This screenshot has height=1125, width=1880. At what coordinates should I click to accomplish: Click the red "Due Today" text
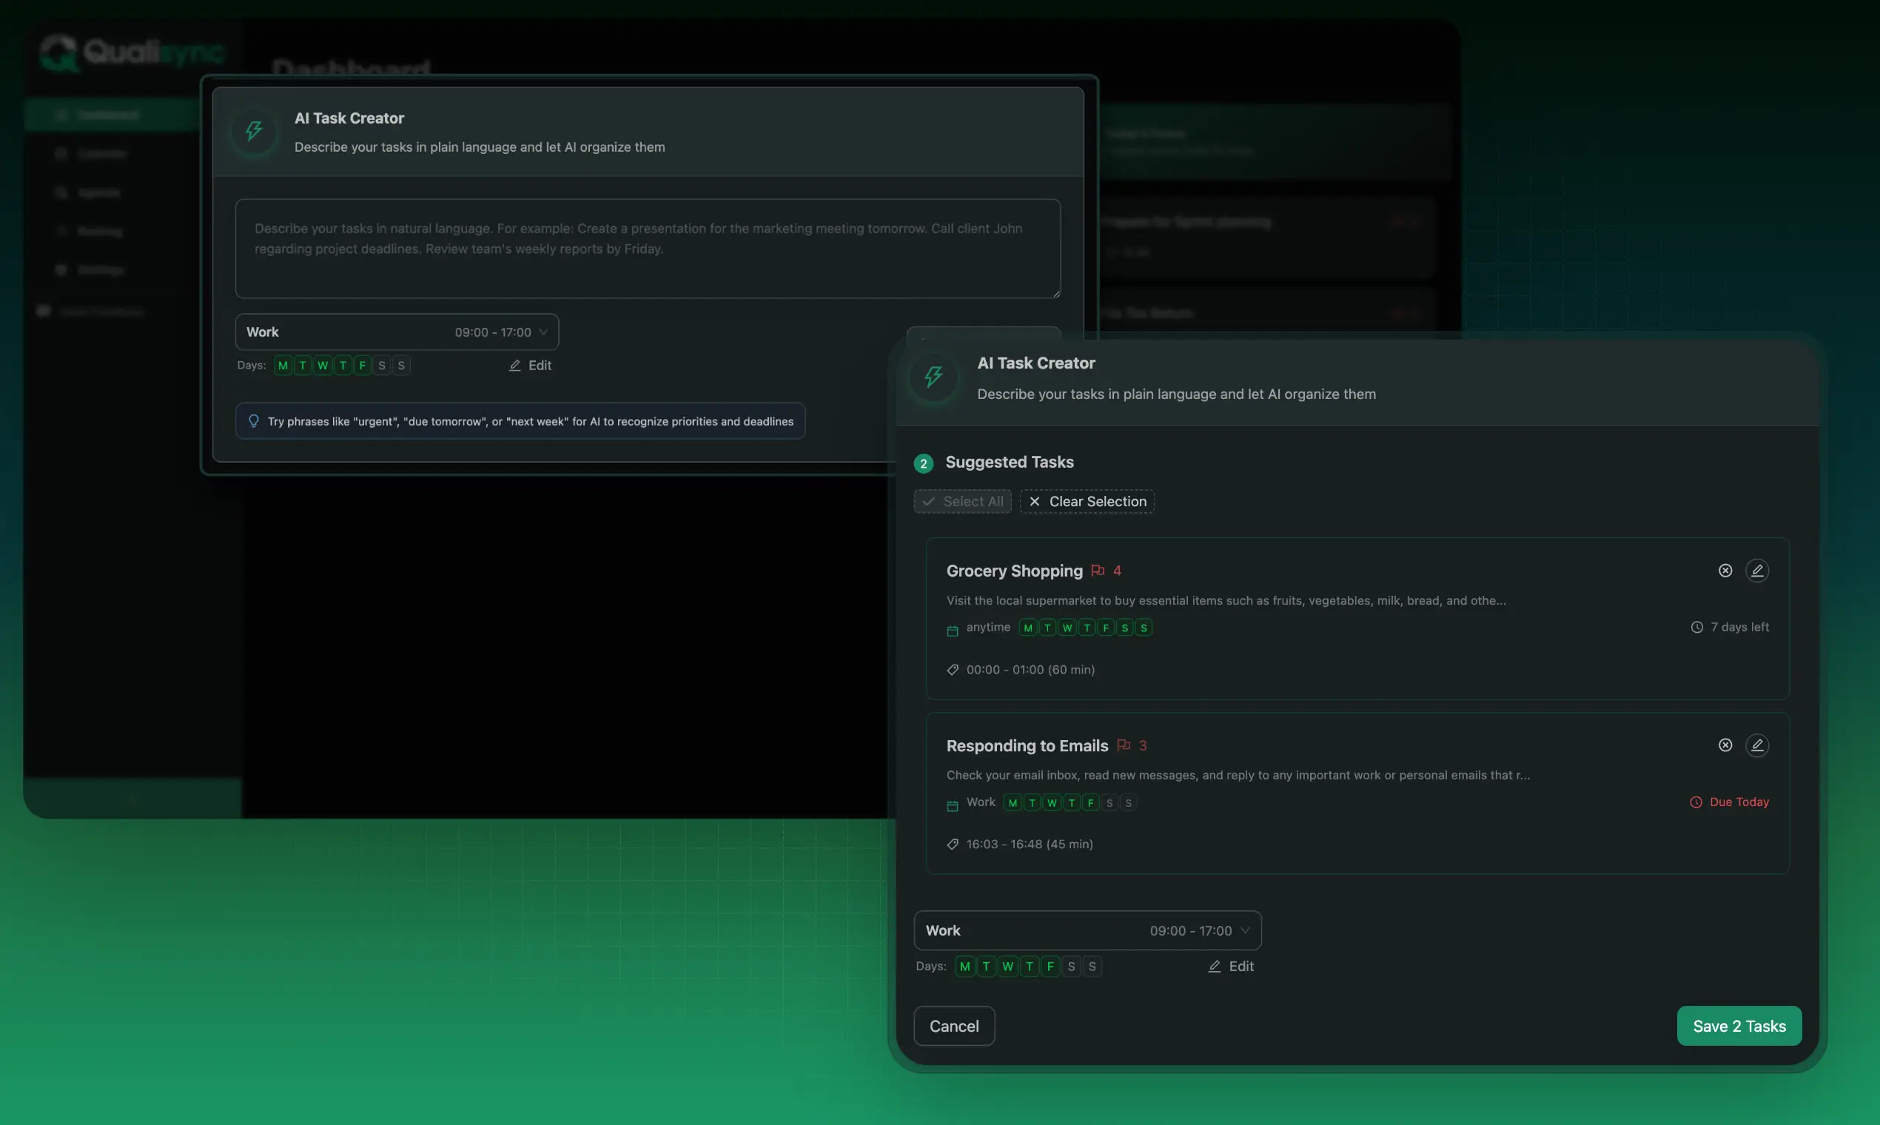point(1740,802)
